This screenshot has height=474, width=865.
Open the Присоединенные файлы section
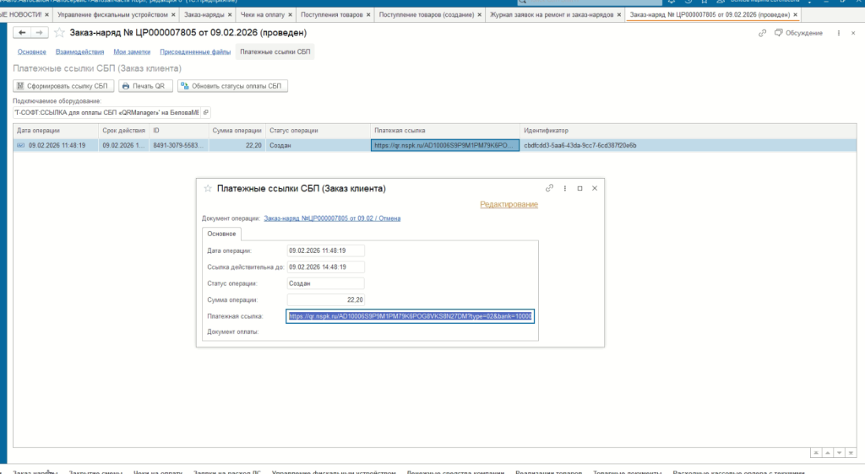204,52
